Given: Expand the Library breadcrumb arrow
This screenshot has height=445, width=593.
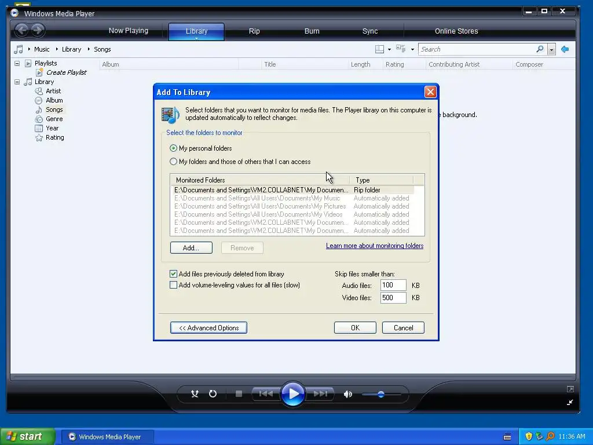Looking at the screenshot, I should click(x=89, y=49).
